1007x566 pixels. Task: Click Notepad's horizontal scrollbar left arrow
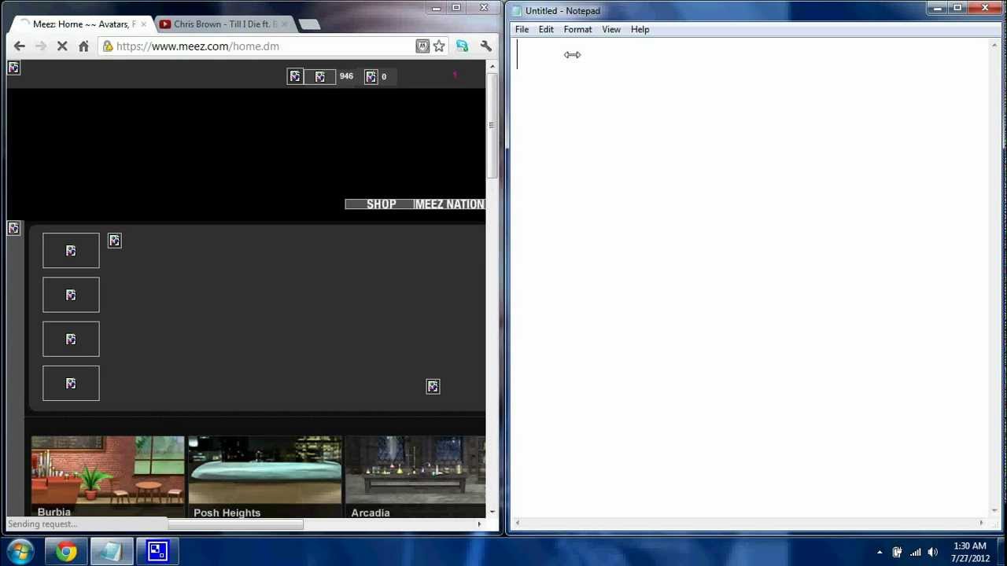[x=518, y=524]
